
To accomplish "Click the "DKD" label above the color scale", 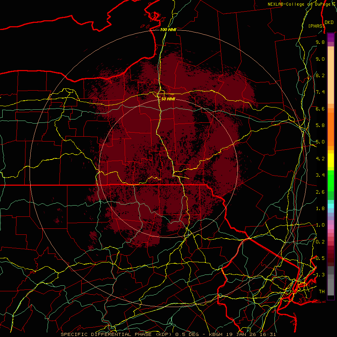I will click(329, 22).
